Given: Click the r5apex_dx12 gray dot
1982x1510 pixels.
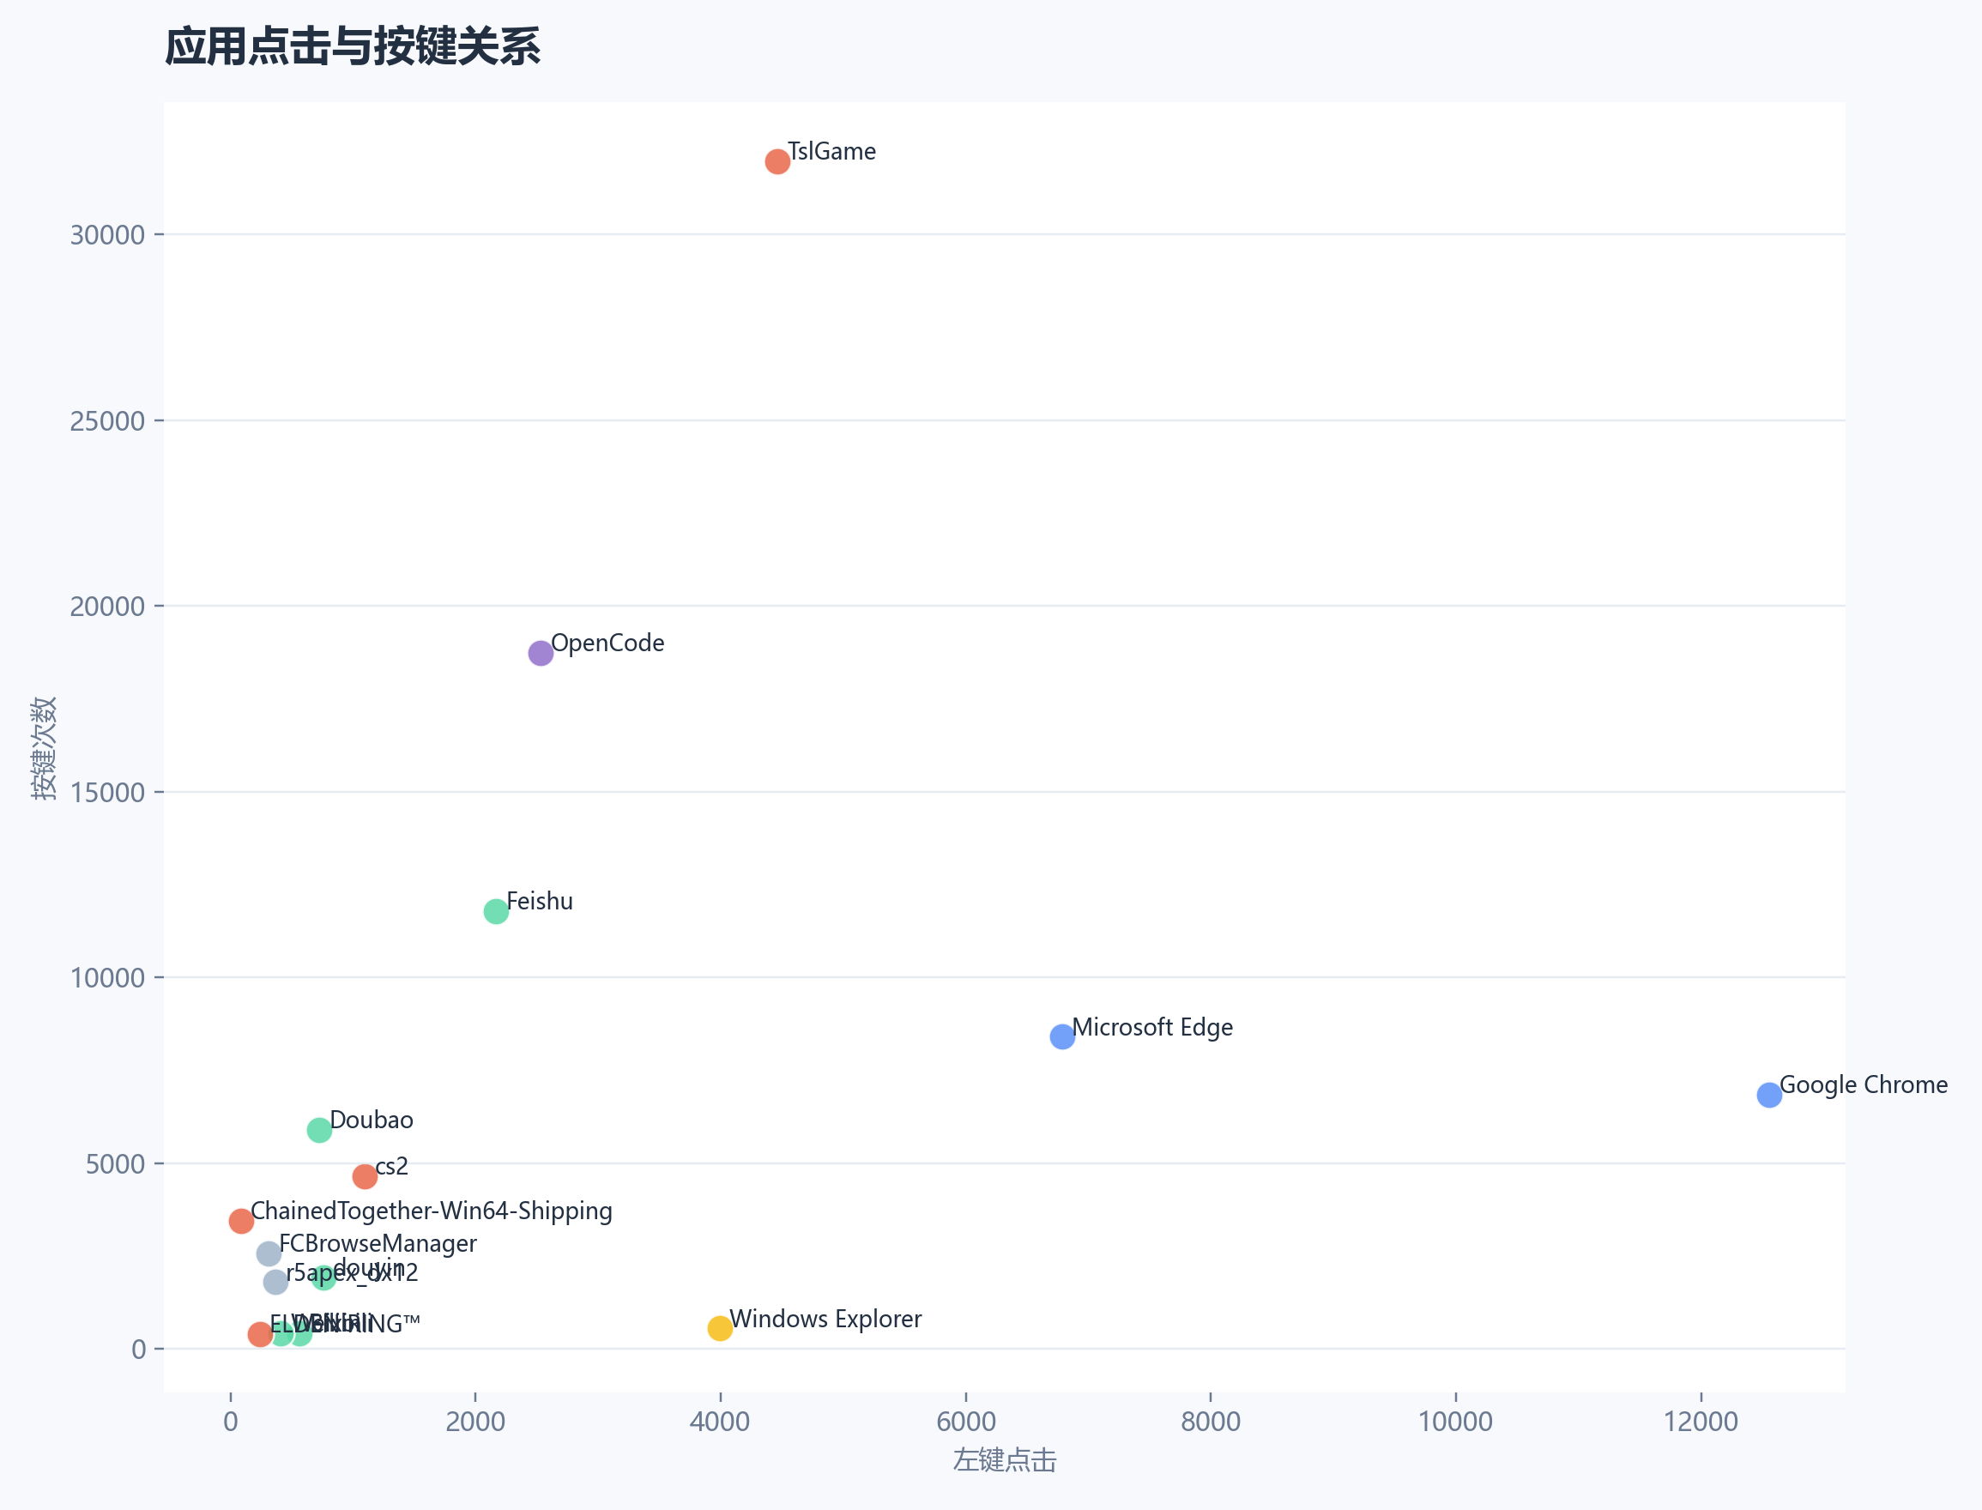Looking at the screenshot, I should [275, 1282].
